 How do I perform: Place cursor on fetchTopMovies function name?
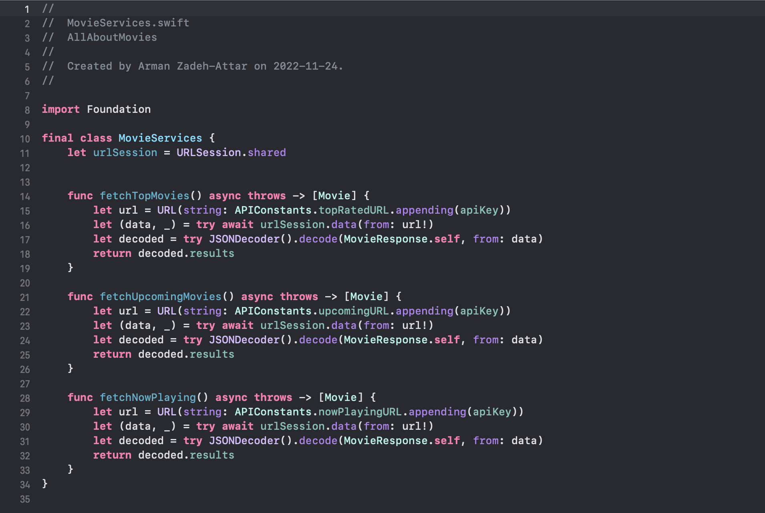[x=144, y=196]
